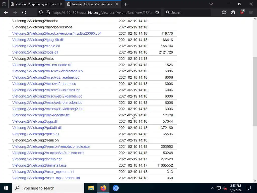Screen dimensions: 257x193
Task: Reload the current page
Action: click(x=24, y=13)
